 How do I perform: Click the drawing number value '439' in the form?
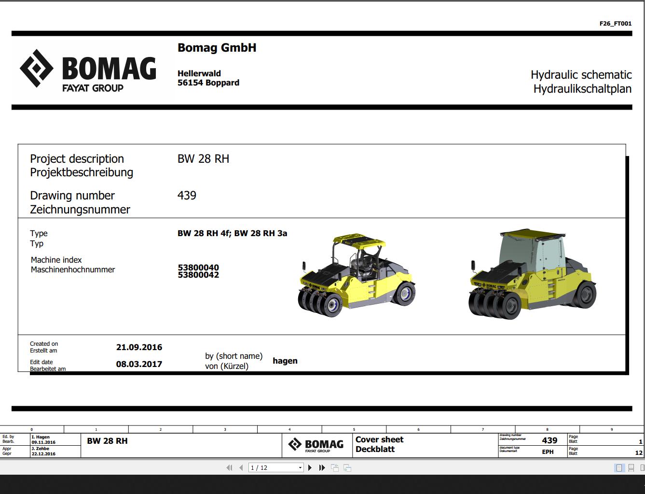point(187,196)
